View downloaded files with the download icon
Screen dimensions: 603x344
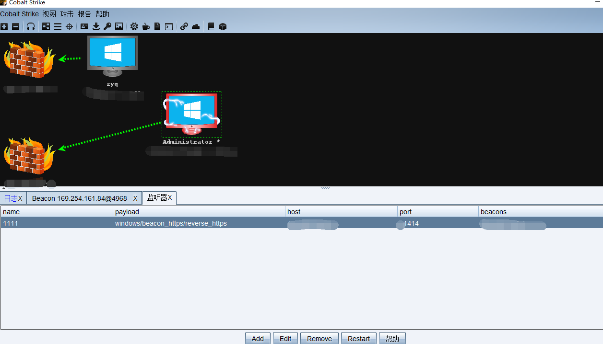point(96,27)
